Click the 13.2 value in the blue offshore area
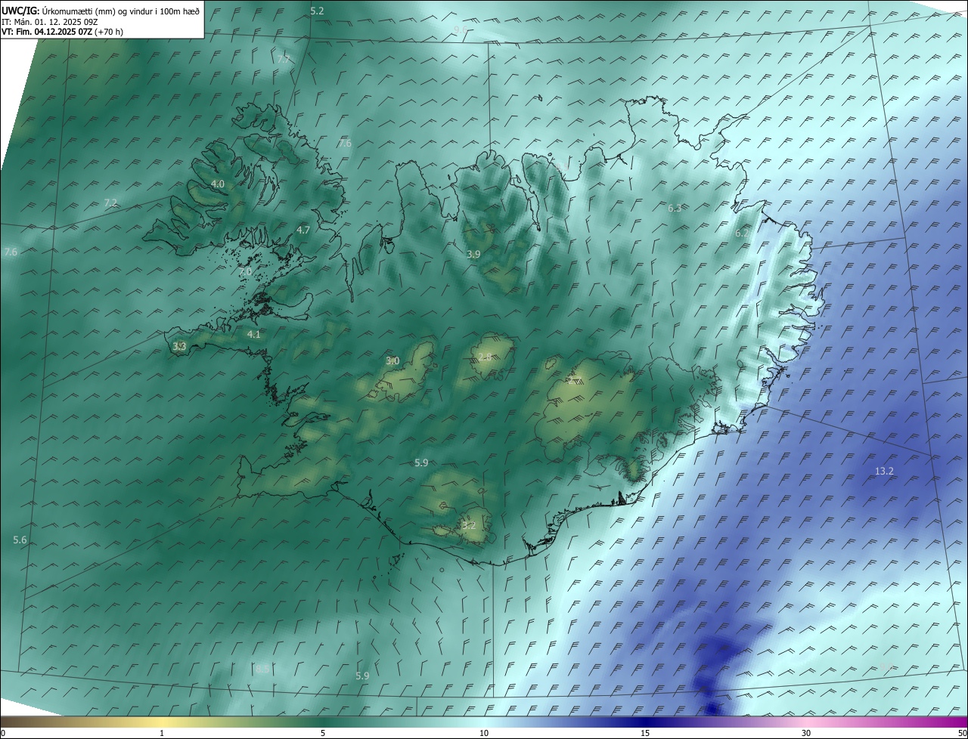Viewport: 968px width, 739px height. 884,471
